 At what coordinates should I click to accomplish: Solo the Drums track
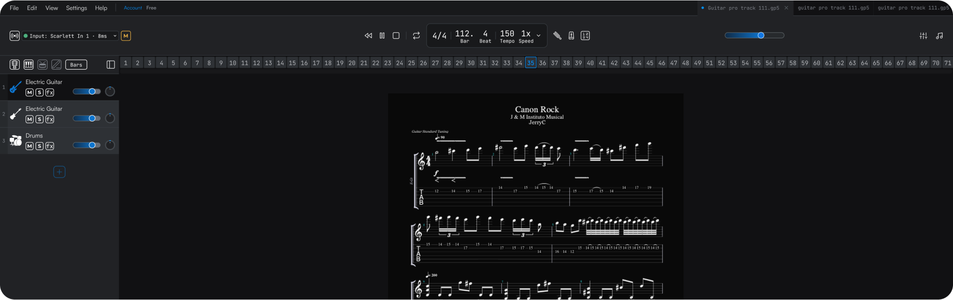(x=40, y=146)
